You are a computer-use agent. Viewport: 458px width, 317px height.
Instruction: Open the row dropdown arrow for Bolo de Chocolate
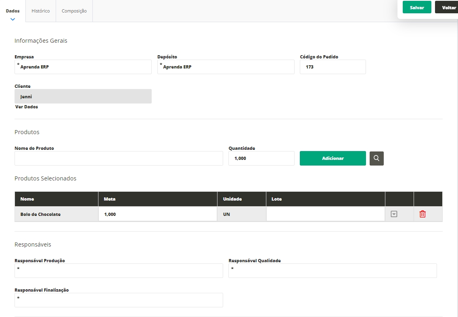394,214
